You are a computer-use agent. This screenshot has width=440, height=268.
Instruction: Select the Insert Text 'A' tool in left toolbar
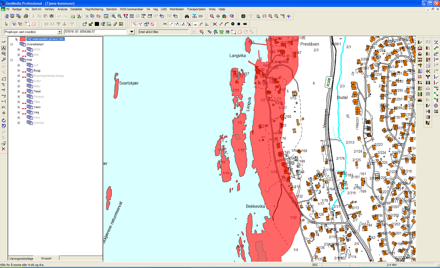(4, 48)
